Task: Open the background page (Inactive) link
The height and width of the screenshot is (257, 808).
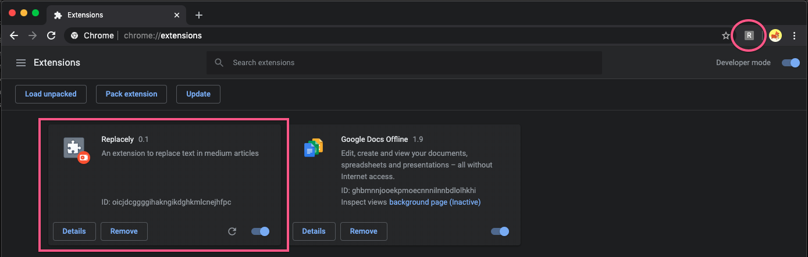Action: click(x=435, y=202)
